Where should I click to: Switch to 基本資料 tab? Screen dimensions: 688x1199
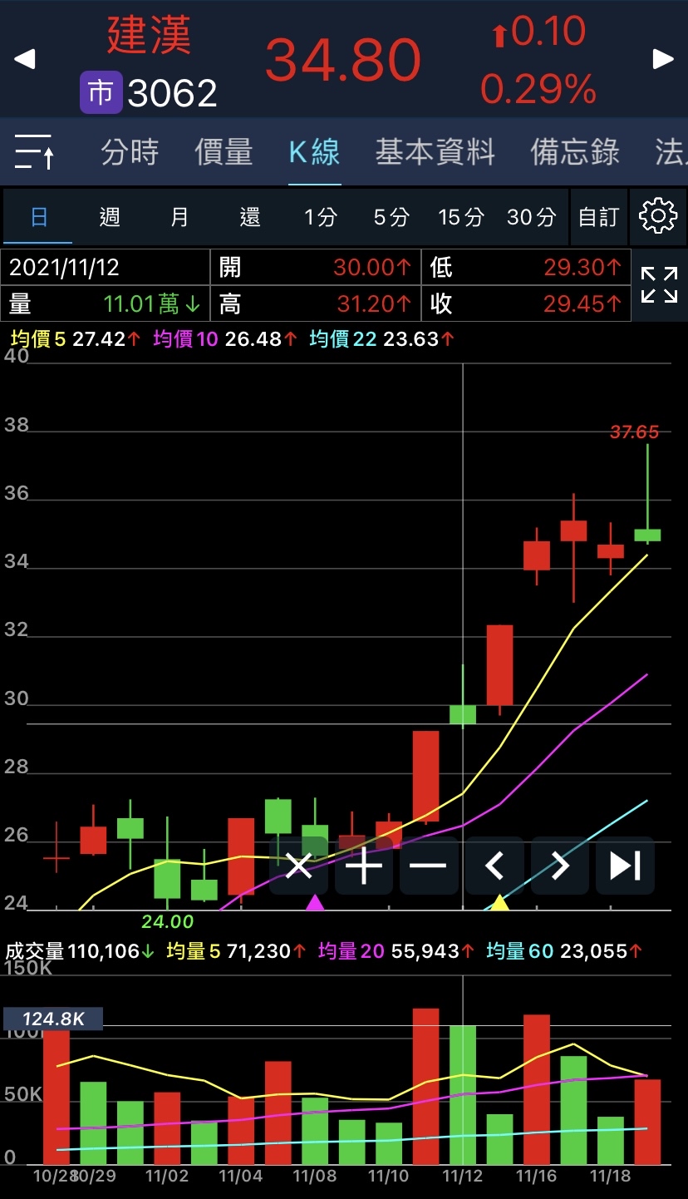pyautogui.click(x=435, y=152)
